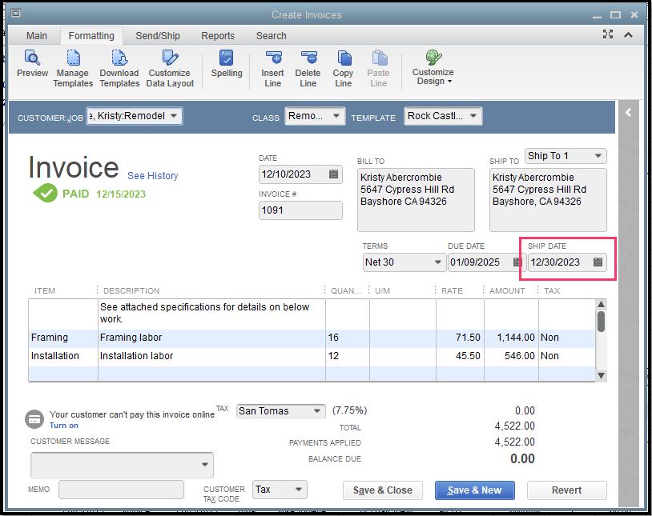Viewport: 652px width, 516px height.
Task: Delete the selected invoice line
Action: coord(308,69)
